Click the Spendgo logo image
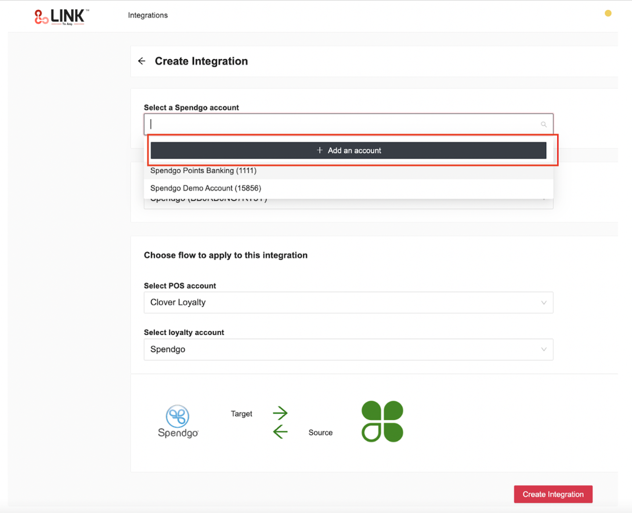632x513 pixels. click(178, 421)
